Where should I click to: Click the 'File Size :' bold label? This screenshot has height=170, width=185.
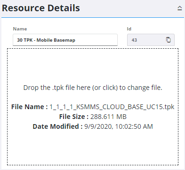(x=74, y=117)
